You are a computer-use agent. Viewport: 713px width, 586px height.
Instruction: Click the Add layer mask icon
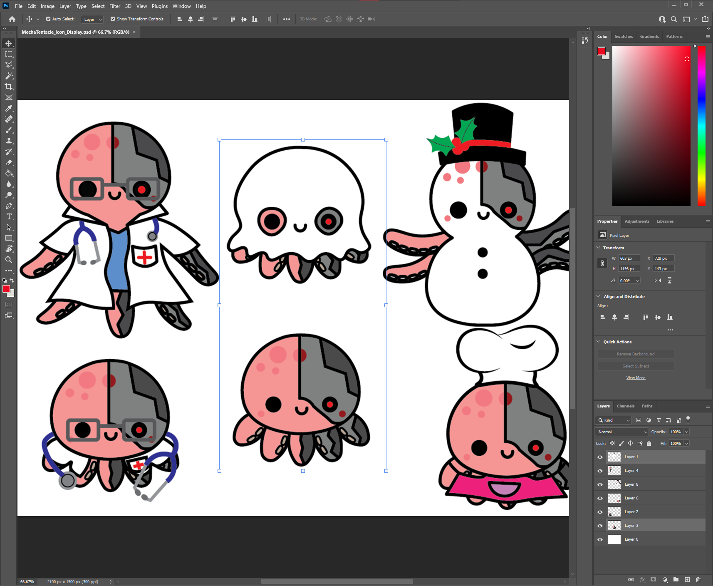(654, 579)
